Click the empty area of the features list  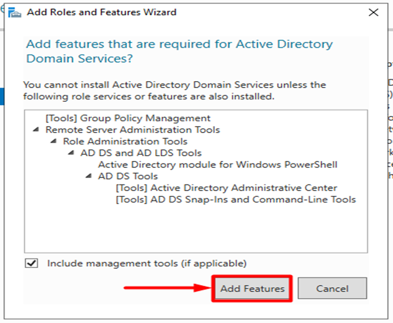[x=195, y=231]
